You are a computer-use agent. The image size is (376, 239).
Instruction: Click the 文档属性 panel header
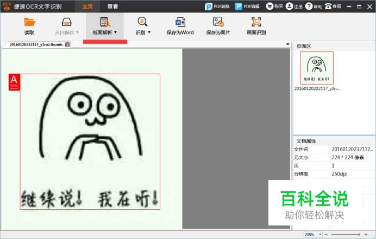(335, 141)
